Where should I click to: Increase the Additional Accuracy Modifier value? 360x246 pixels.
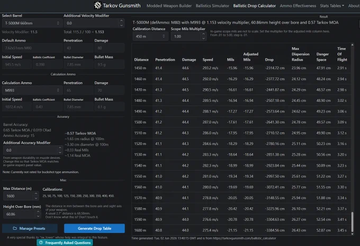coord(60,148)
